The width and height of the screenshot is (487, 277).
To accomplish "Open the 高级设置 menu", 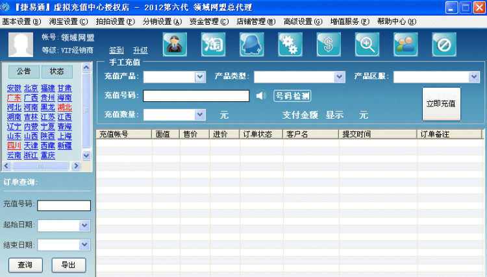I will [x=303, y=21].
